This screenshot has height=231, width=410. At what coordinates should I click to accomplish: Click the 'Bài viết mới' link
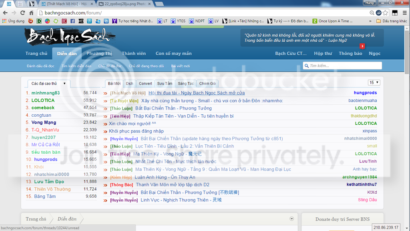(180, 66)
